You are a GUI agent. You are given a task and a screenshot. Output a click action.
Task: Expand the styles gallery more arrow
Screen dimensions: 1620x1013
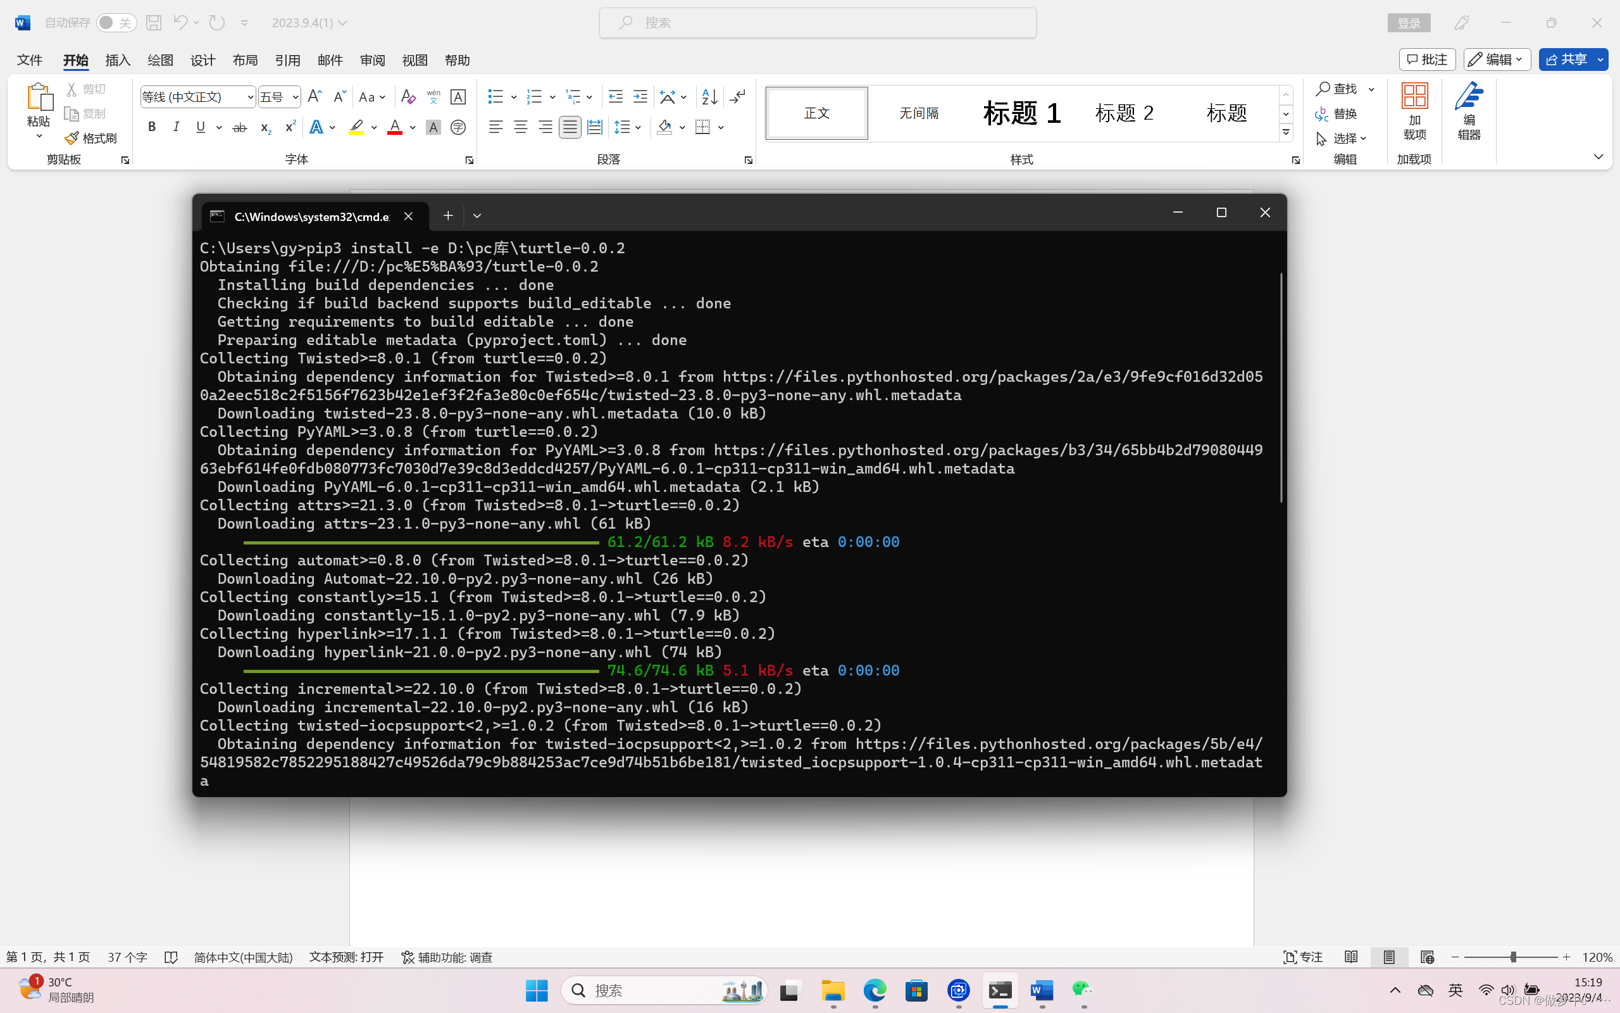1286,133
